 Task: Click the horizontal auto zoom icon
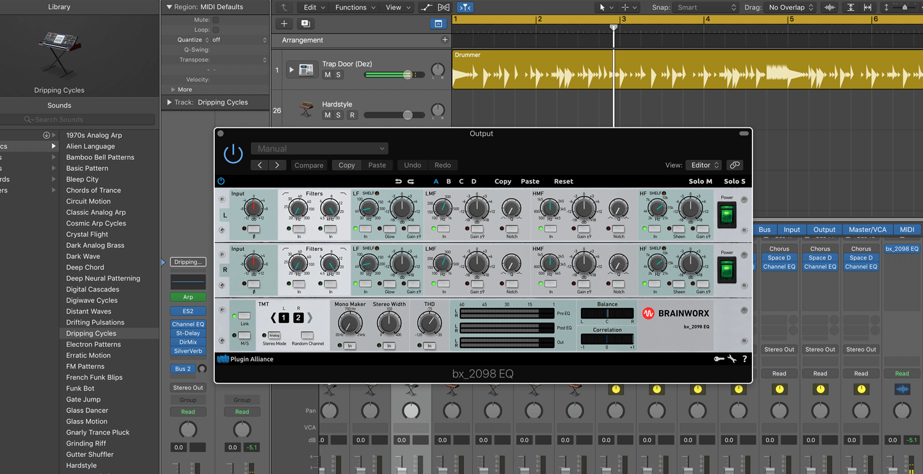click(x=868, y=7)
